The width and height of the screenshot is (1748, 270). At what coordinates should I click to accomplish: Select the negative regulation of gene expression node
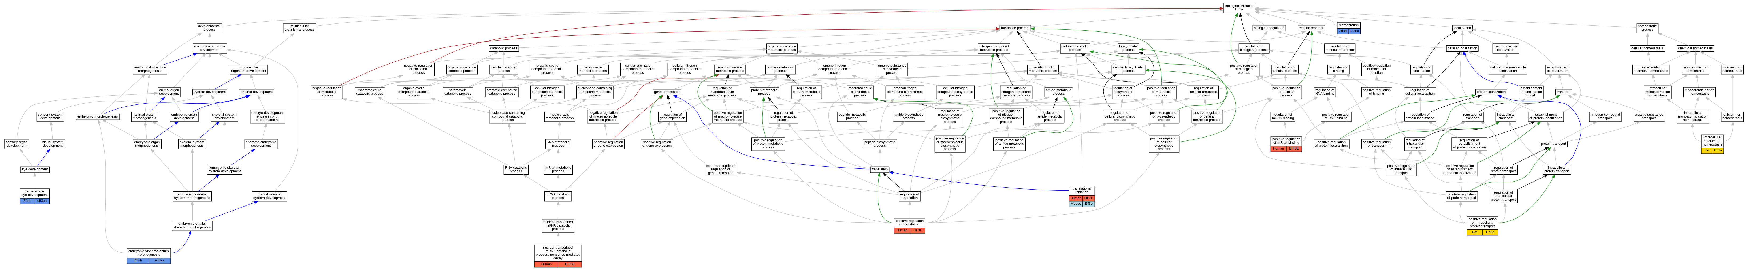tap(608, 144)
